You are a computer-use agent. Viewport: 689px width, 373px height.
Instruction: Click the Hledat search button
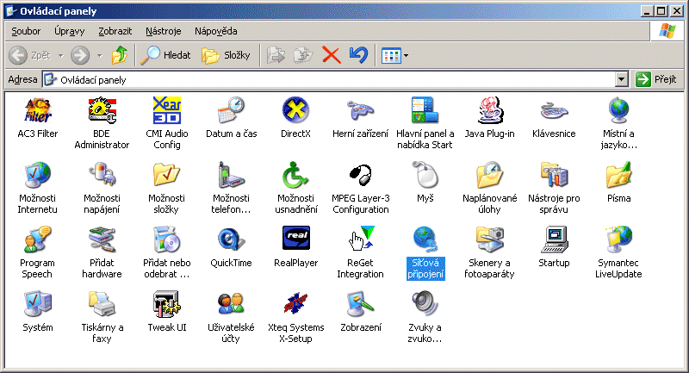coord(166,55)
